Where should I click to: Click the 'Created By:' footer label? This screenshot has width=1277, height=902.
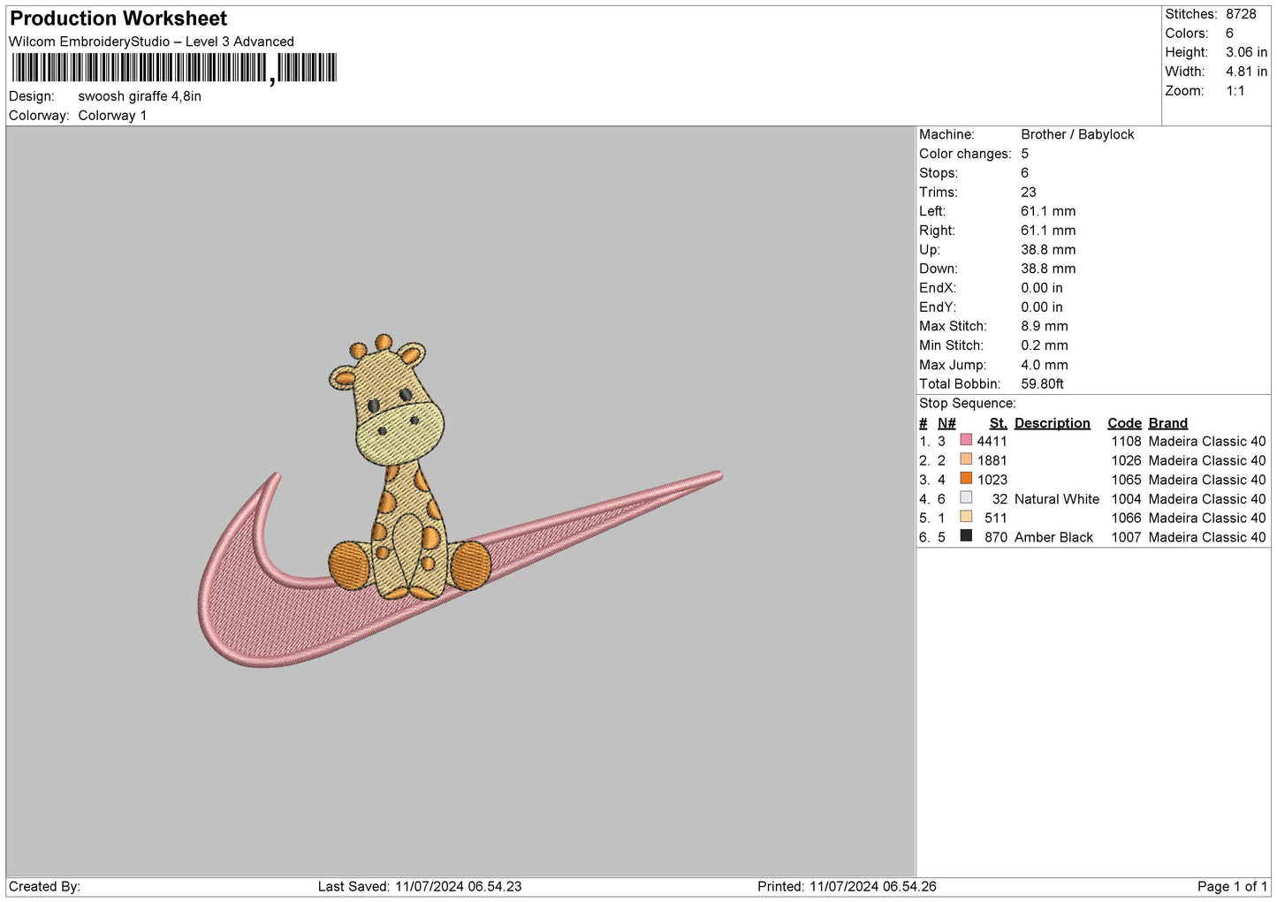[44, 886]
